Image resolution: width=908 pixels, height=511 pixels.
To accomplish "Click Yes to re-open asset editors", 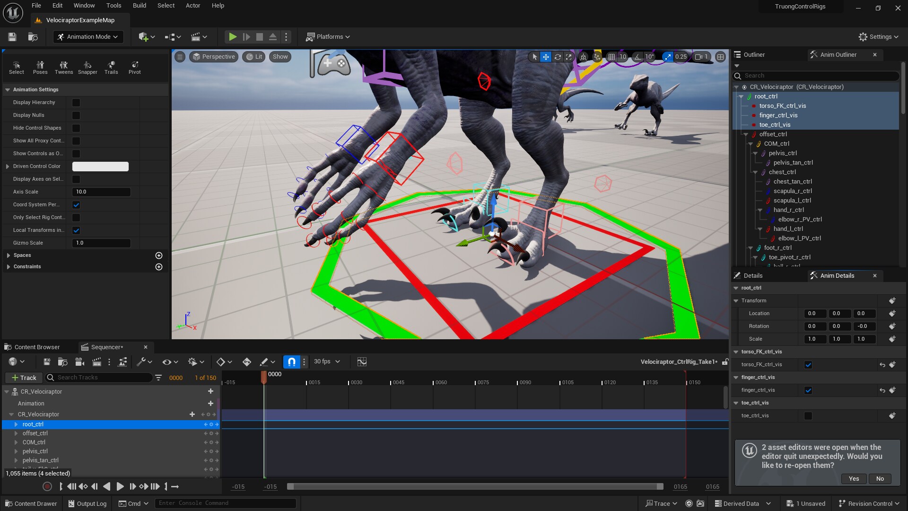I will [854, 478].
